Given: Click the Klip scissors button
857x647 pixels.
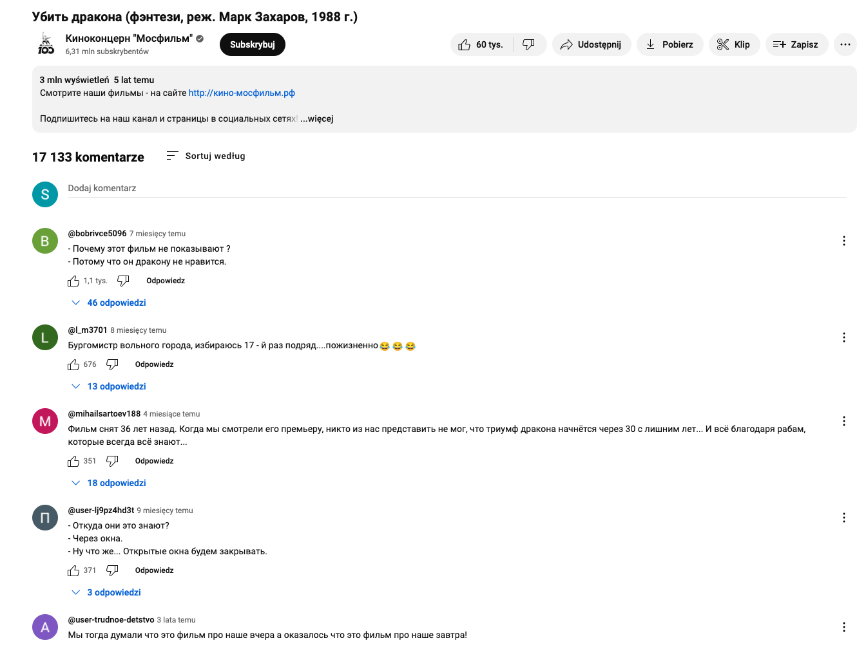Looking at the screenshot, I should point(734,44).
